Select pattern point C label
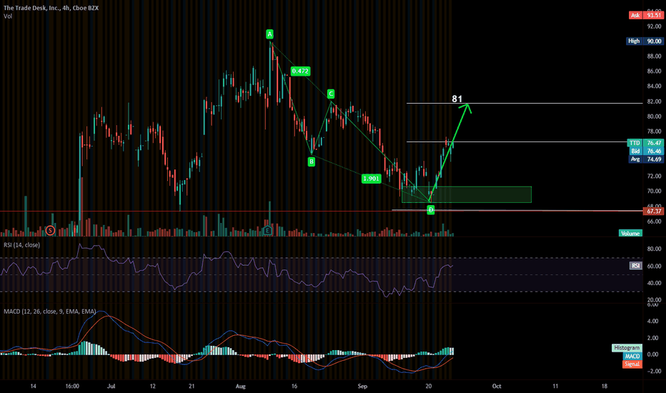This screenshot has width=666, height=393. point(330,94)
